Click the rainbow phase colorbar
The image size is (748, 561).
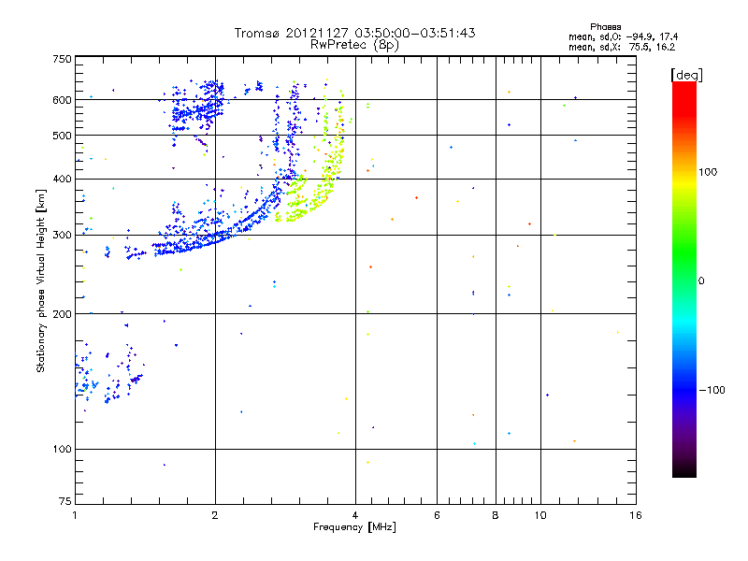(x=684, y=279)
